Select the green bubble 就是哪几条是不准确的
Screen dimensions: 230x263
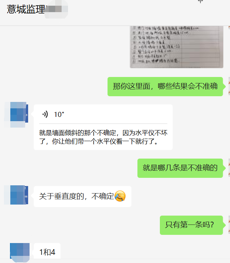click(180, 168)
